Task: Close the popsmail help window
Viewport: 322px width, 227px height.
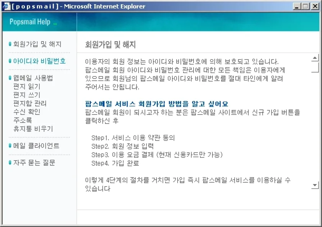Action: click(315, 7)
